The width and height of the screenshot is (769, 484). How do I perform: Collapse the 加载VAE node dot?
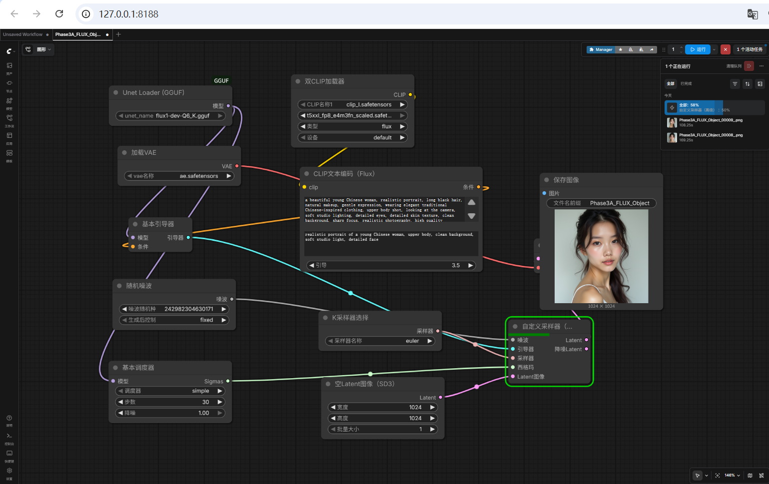point(124,152)
